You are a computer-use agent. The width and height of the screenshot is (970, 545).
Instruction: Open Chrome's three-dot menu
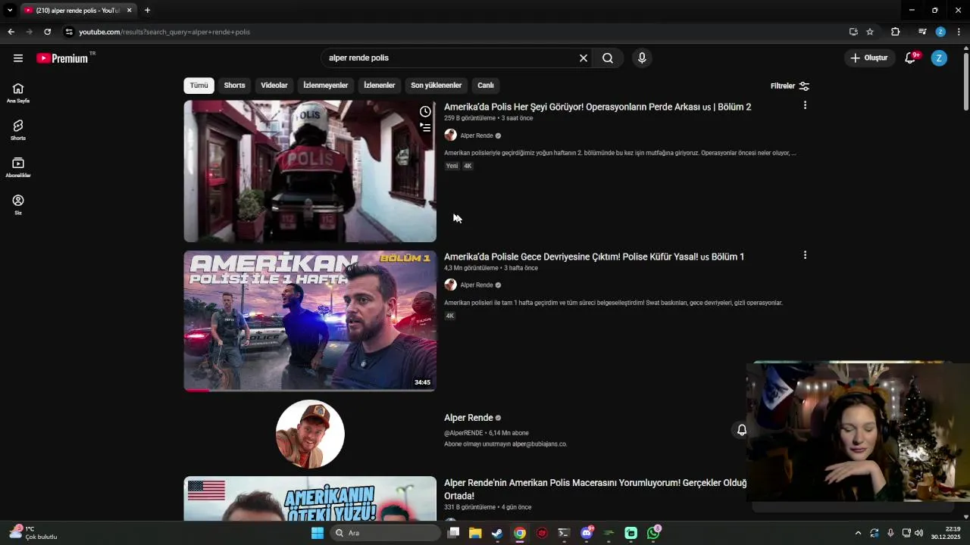coord(959,32)
